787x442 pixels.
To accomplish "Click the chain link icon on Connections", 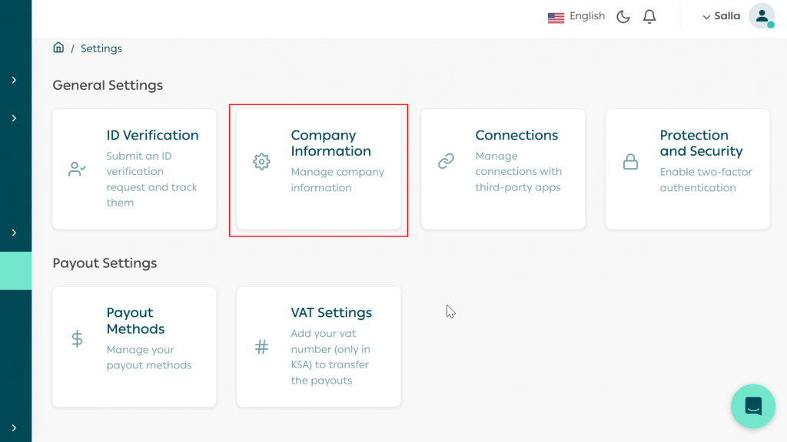I will [446, 161].
